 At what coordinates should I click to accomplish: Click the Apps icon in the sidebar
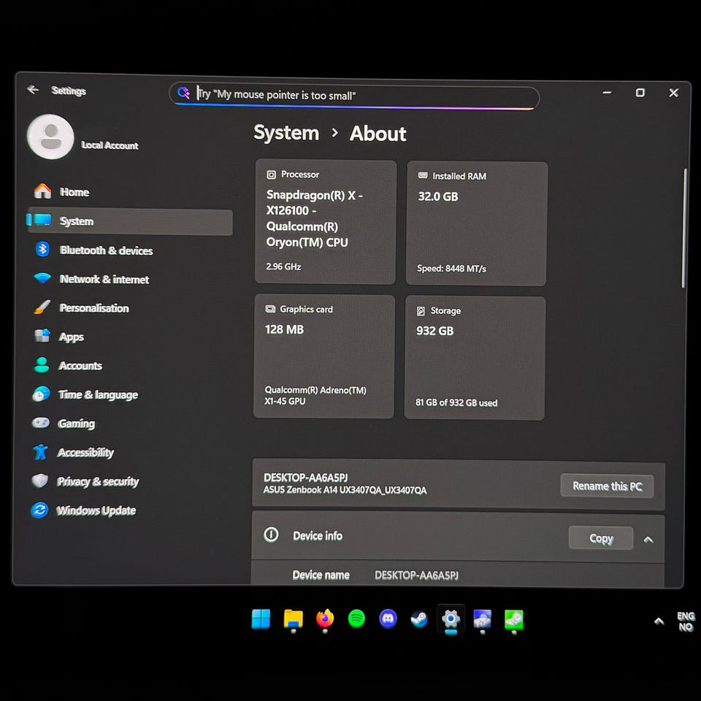coord(42,335)
